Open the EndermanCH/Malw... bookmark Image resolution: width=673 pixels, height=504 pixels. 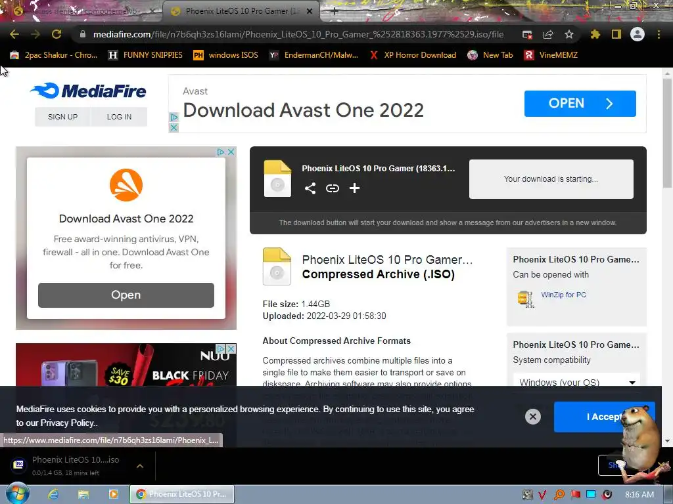[313, 55]
